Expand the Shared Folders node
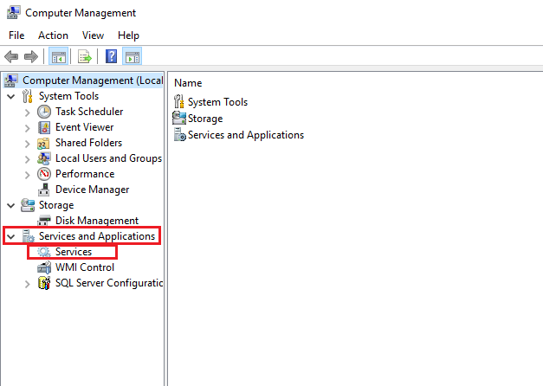543x386 pixels. pos(28,144)
